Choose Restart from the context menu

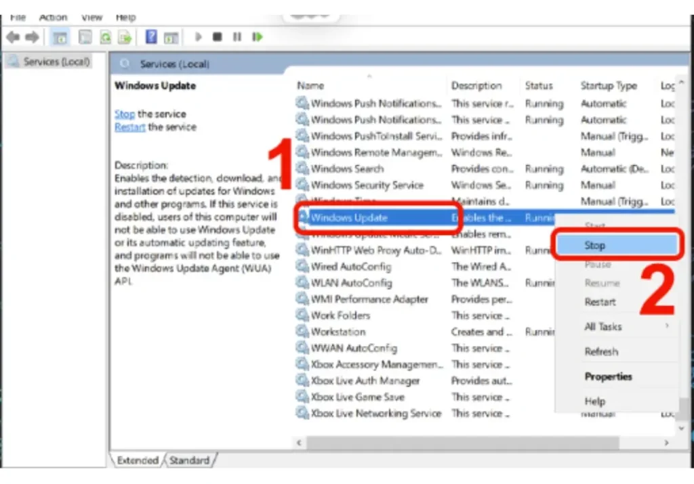[600, 302]
